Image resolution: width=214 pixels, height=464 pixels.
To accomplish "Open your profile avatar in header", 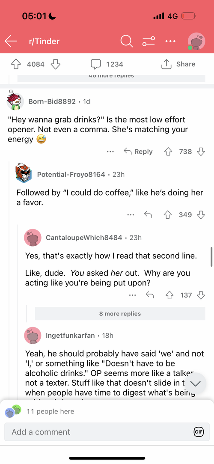I will click(196, 41).
